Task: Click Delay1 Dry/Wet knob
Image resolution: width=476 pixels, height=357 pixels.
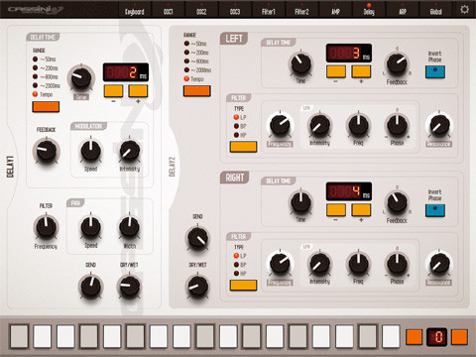Action: point(129,287)
